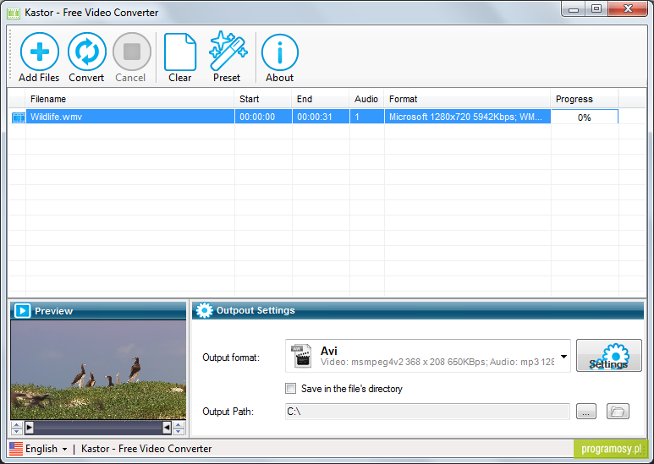
Task: Click the Wildlife video preview thumbnail
Action: (98, 370)
